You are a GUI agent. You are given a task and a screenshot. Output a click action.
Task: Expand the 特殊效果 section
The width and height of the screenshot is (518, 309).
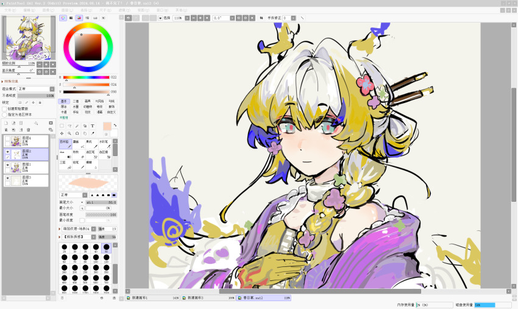(x=10, y=81)
